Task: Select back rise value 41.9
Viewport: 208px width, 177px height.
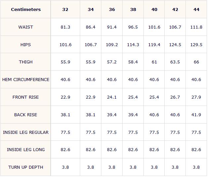Action: point(196,115)
